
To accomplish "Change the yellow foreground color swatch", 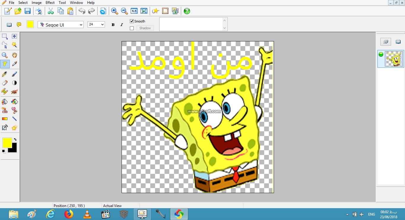I will [x=7, y=143].
